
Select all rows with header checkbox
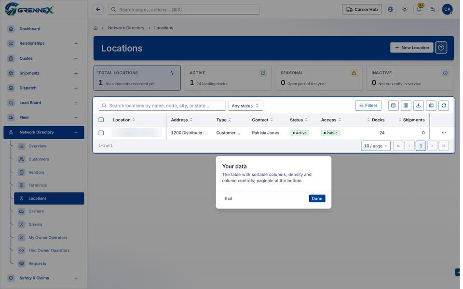[x=101, y=120]
